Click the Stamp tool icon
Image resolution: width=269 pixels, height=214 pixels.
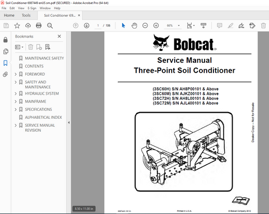[x=252, y=26]
